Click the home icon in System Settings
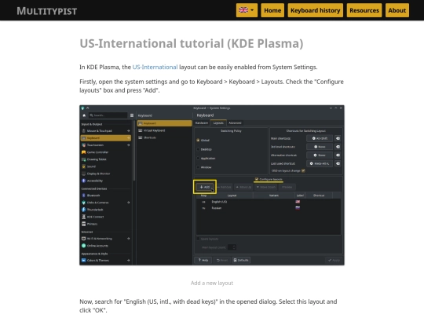 pos(84,115)
